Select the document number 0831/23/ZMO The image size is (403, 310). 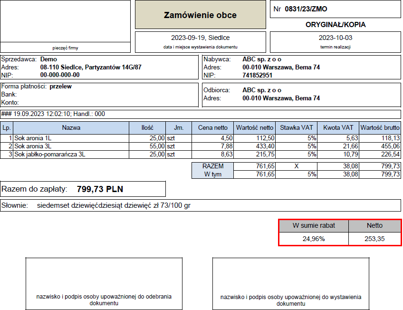(x=306, y=9)
